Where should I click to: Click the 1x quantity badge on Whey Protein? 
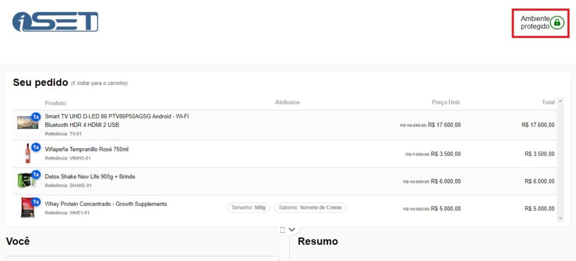tap(36, 202)
